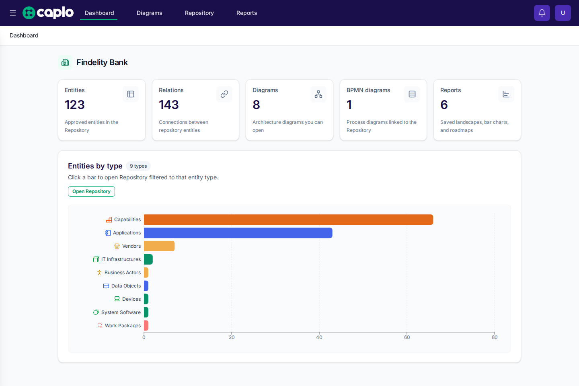Click the System Software bar
The height and width of the screenshot is (386, 579).
pos(146,312)
